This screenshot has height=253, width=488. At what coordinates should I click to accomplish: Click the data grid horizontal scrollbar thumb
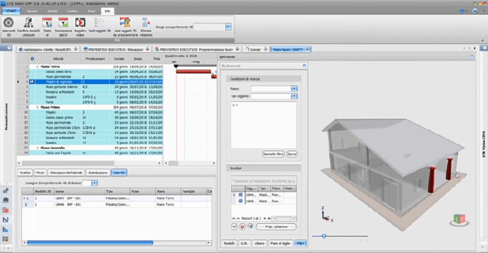tap(90, 242)
